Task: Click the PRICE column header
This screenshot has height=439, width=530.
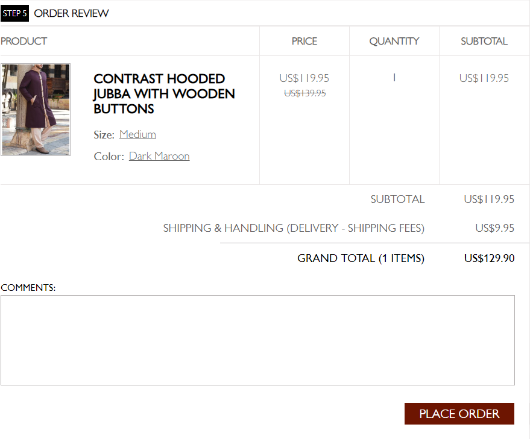Action: (x=304, y=41)
